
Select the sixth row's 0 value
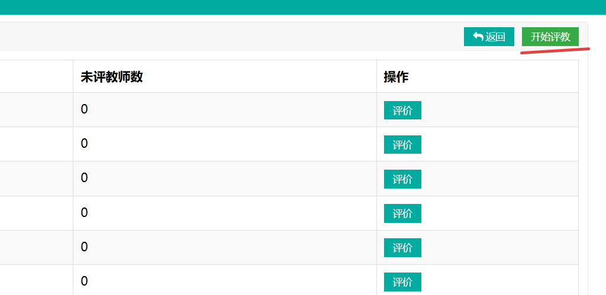coord(85,281)
